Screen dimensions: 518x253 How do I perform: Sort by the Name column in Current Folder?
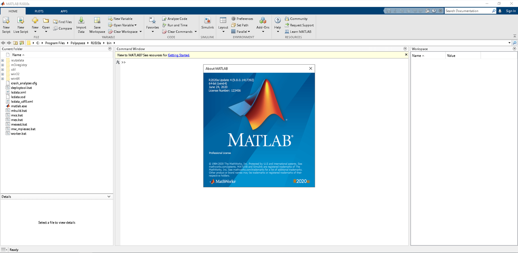(18, 55)
